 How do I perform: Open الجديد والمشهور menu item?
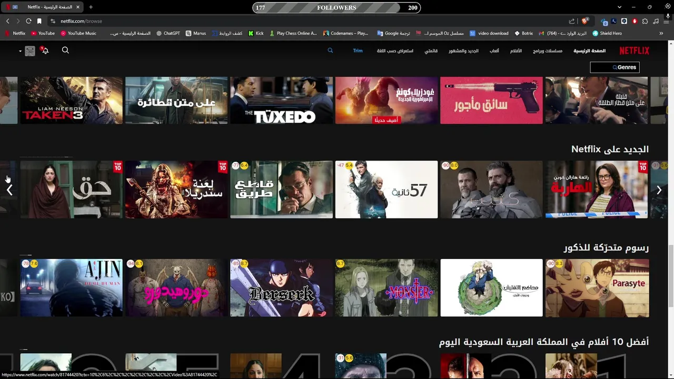coord(463,51)
